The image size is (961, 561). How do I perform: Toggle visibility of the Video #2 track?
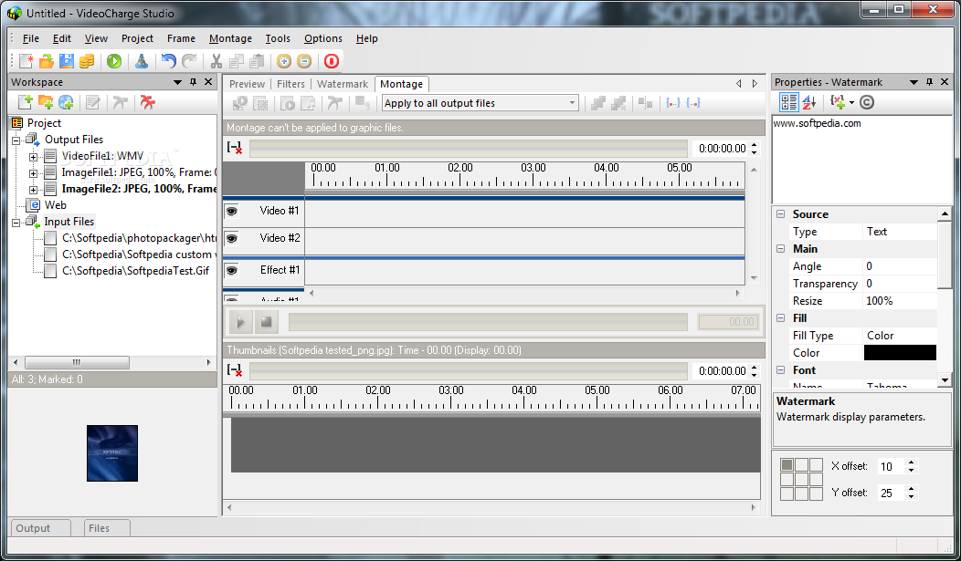click(232, 239)
